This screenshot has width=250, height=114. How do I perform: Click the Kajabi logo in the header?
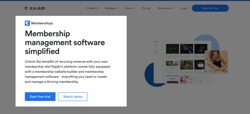(35, 8)
